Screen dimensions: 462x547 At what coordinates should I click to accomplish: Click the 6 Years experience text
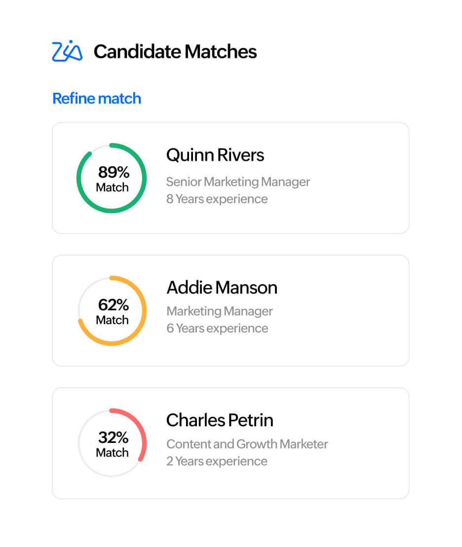click(217, 328)
